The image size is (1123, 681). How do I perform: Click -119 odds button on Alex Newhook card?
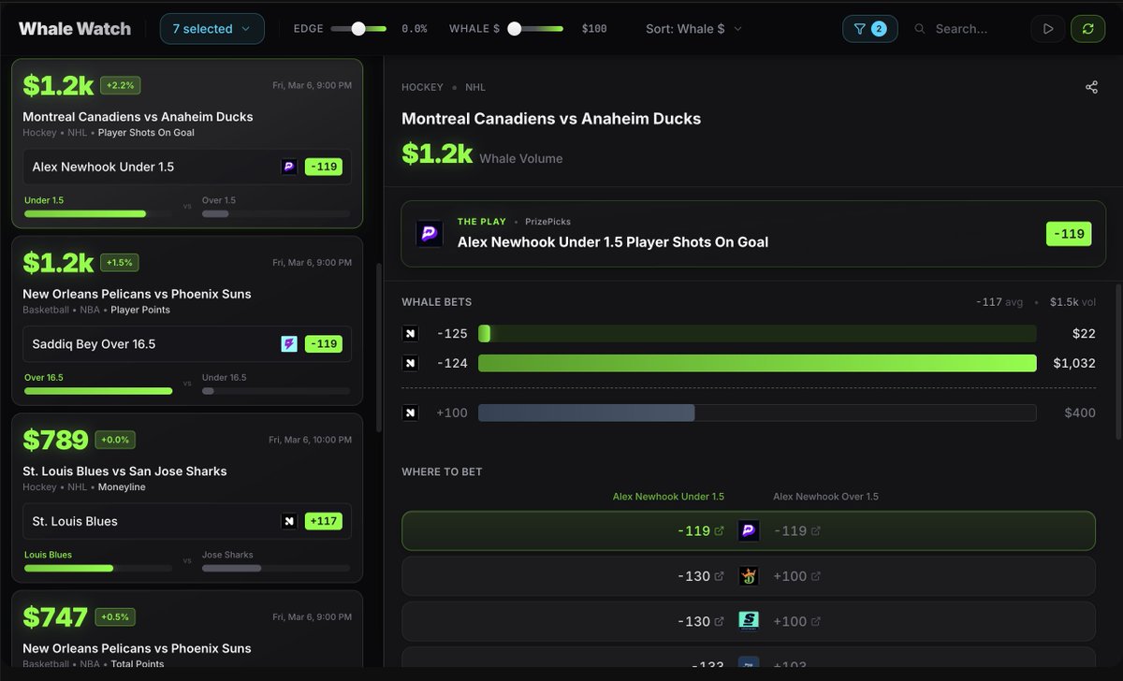(323, 167)
